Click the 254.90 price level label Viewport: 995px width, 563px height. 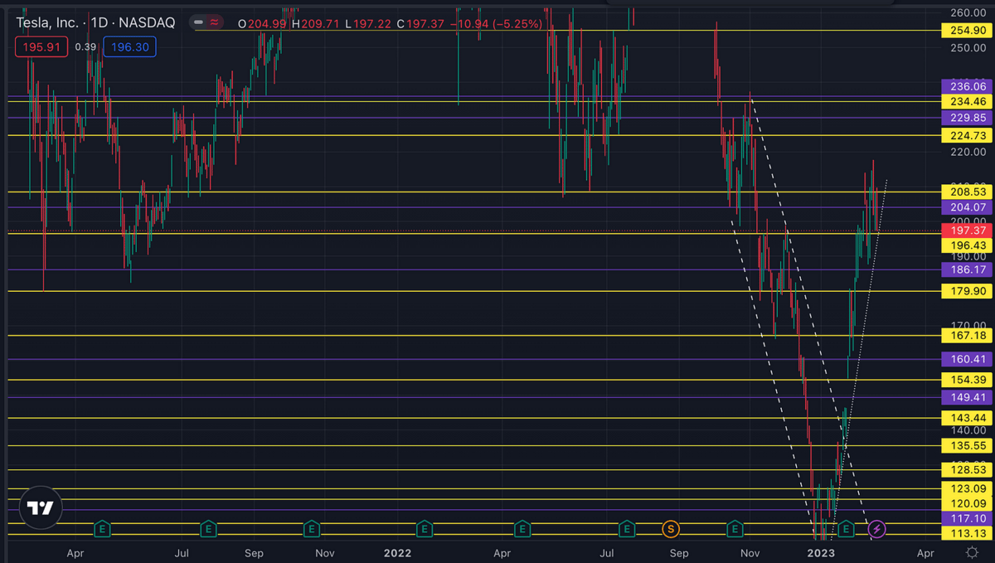tap(966, 31)
